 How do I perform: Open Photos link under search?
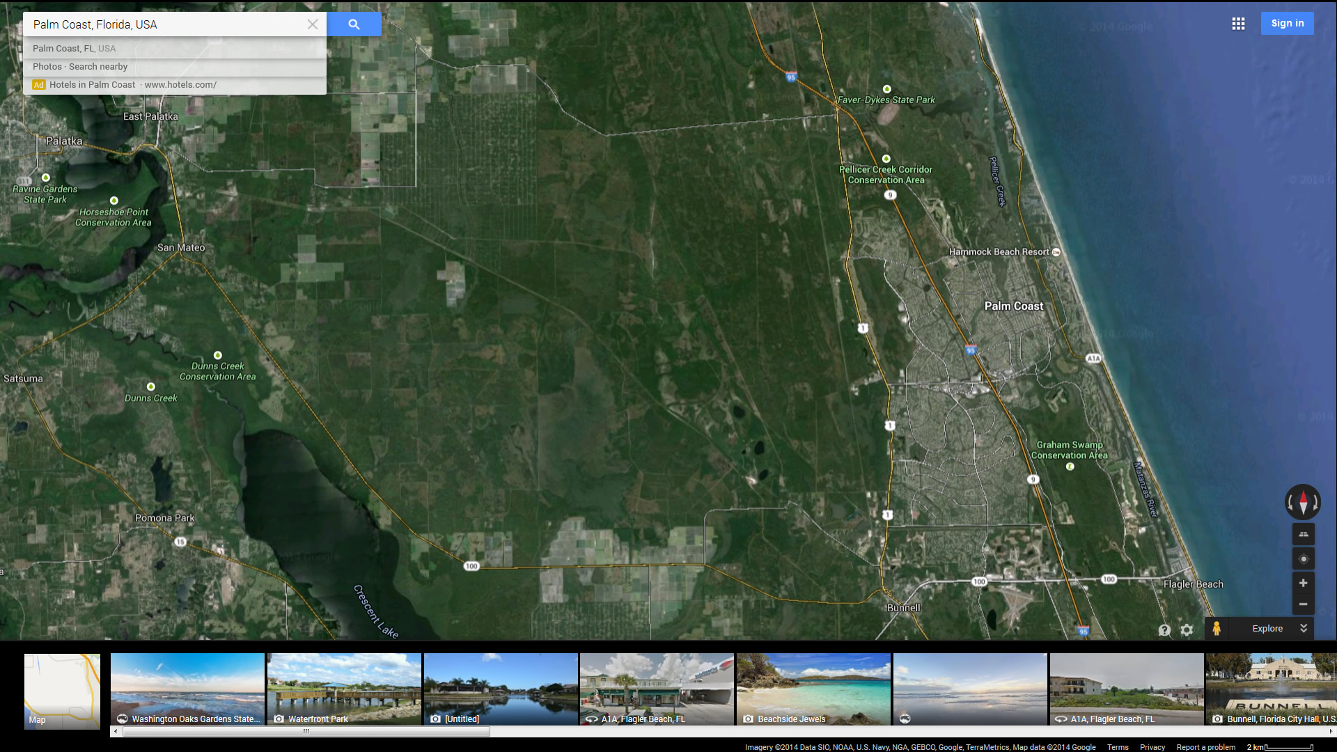tap(47, 67)
